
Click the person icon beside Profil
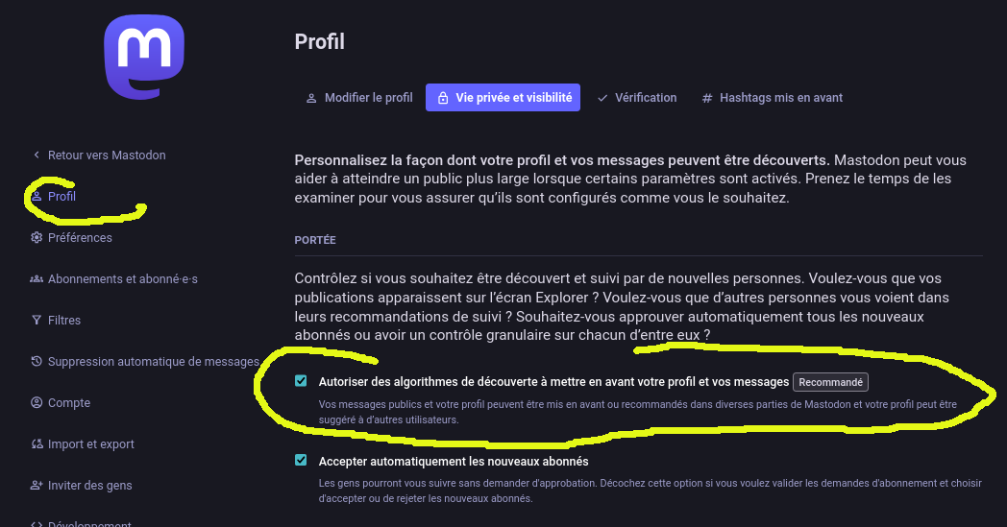pyautogui.click(x=37, y=197)
